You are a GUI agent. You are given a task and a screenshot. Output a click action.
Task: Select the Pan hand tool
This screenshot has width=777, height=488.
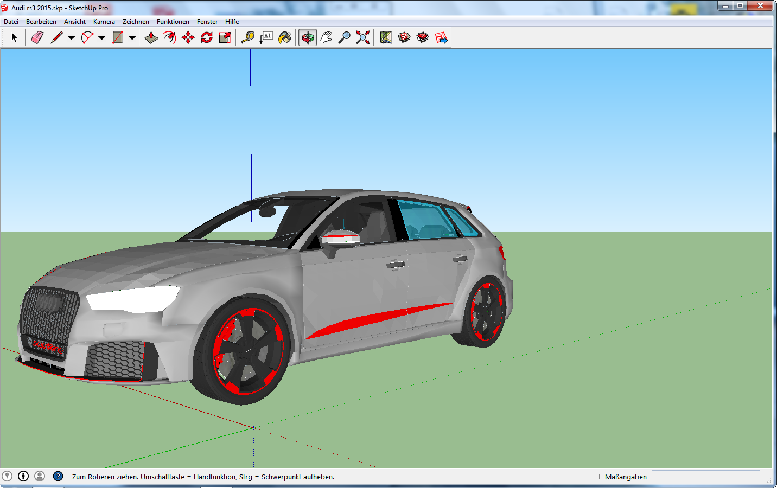tap(326, 37)
